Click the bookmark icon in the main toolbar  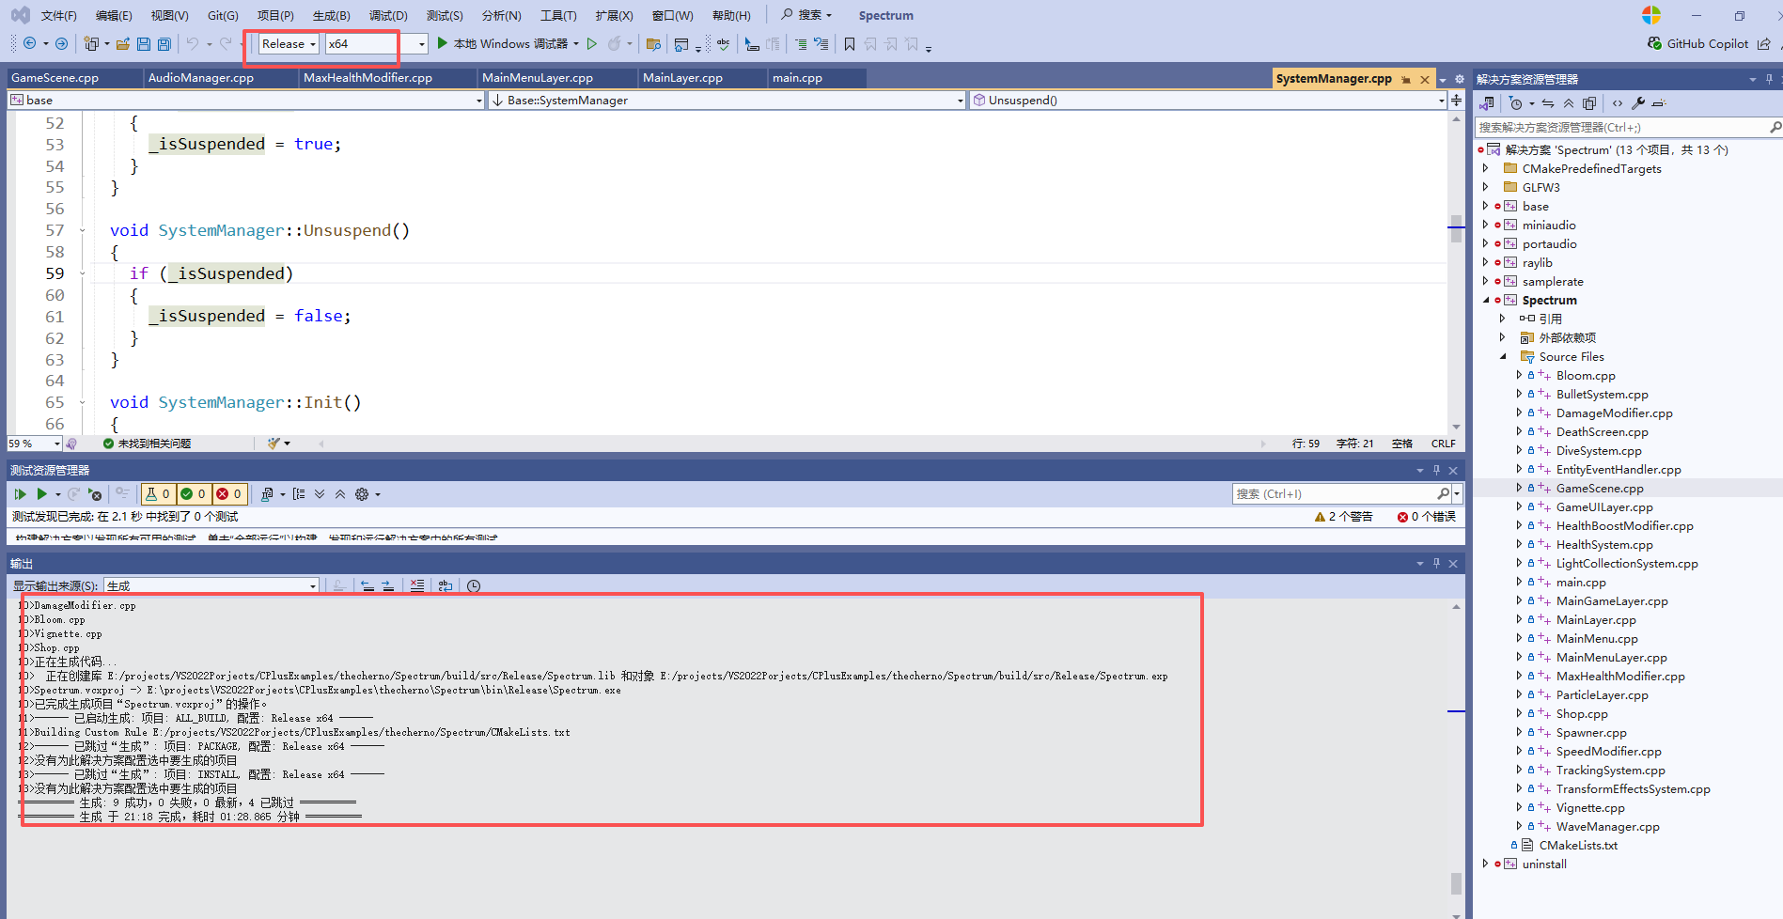point(850,43)
